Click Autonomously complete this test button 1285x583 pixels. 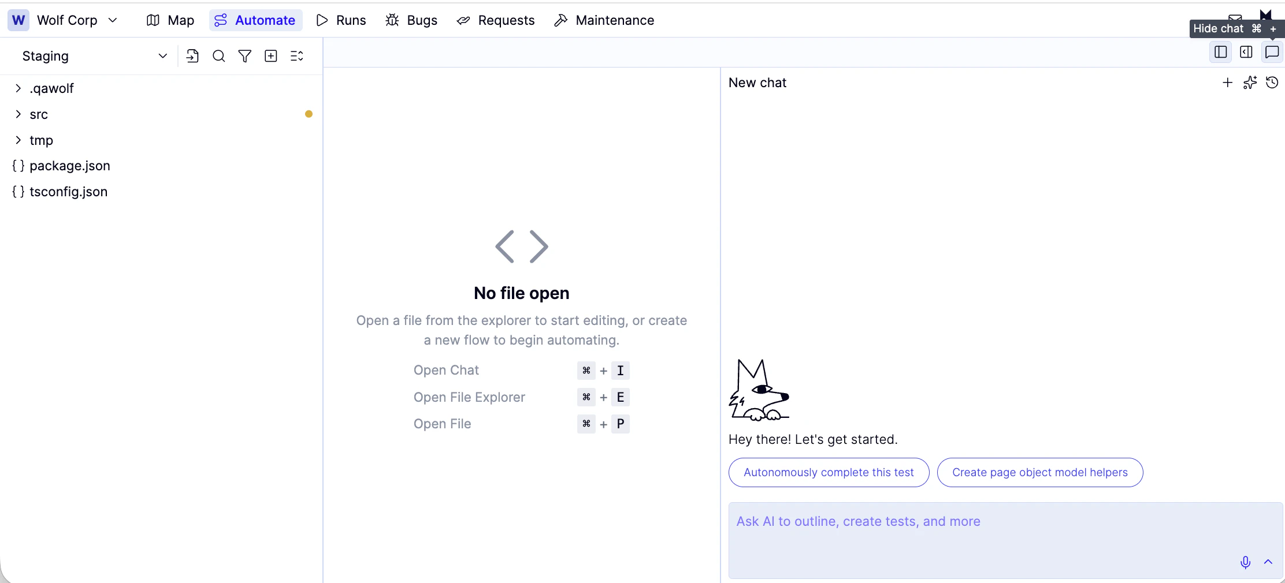[x=829, y=472]
